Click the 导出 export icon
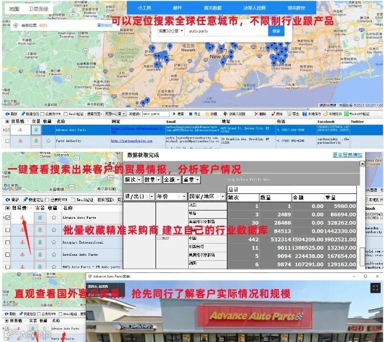 pos(289,114)
